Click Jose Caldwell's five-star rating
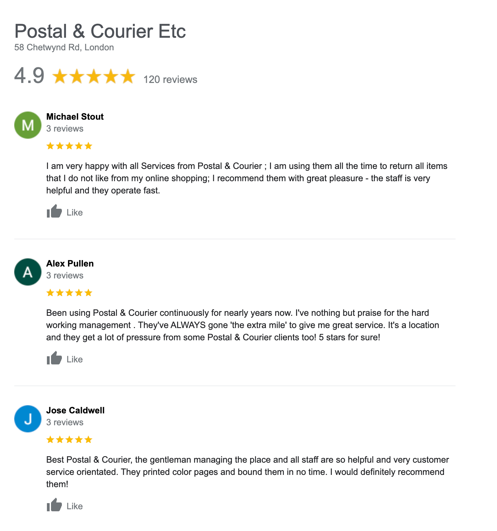497x531 pixels. pos(69,440)
